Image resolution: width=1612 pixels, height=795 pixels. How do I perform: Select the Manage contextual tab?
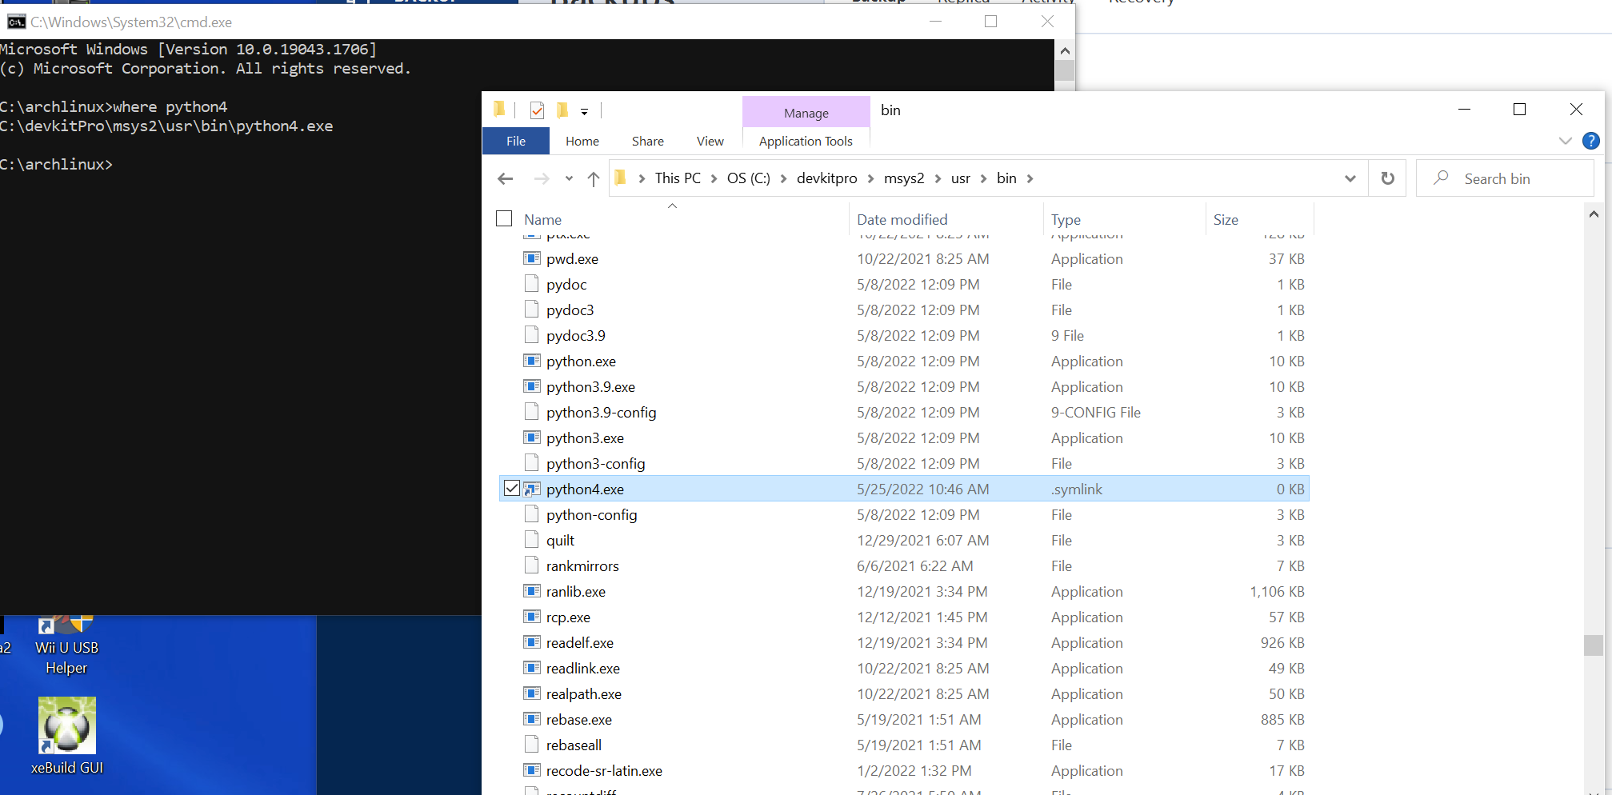point(806,113)
